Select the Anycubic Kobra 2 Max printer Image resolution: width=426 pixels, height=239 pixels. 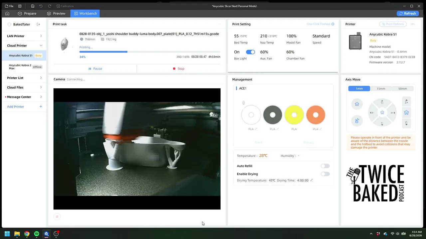click(x=24, y=67)
